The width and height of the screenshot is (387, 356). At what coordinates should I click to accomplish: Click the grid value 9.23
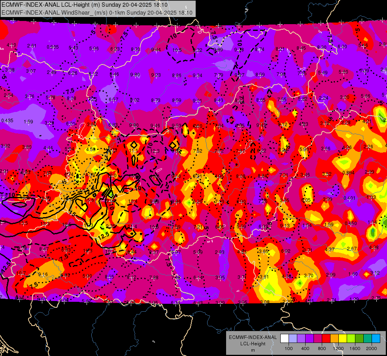click(156, 75)
